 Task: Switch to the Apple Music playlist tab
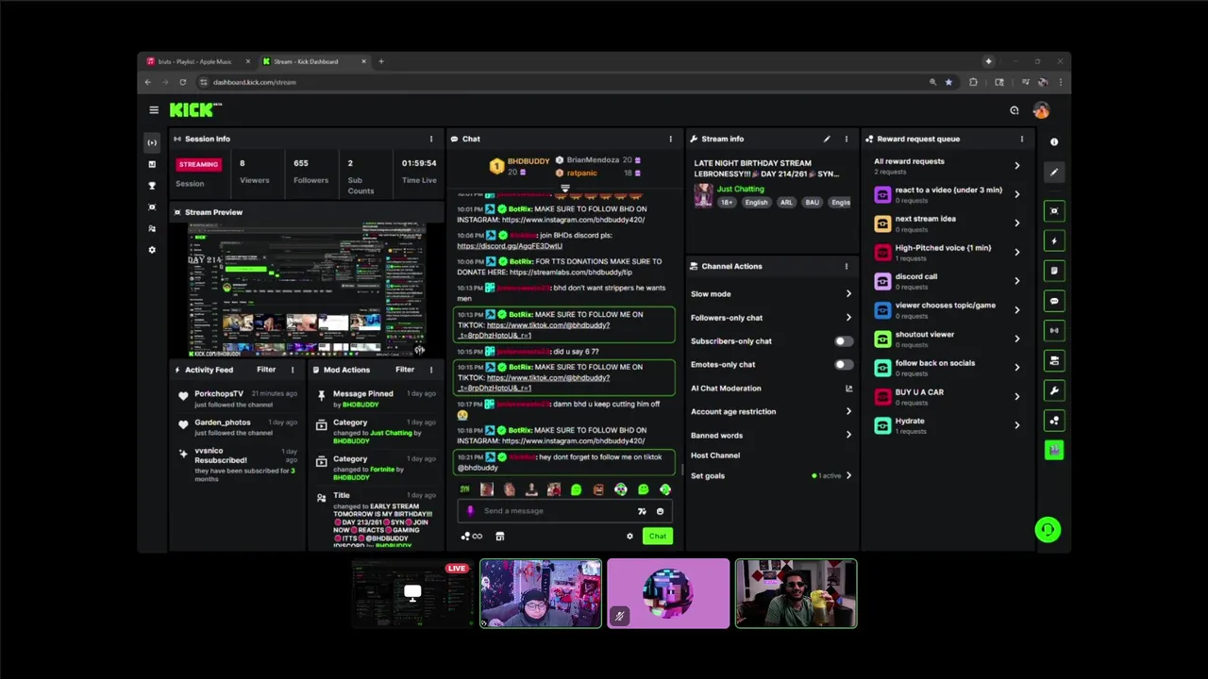[x=195, y=61]
